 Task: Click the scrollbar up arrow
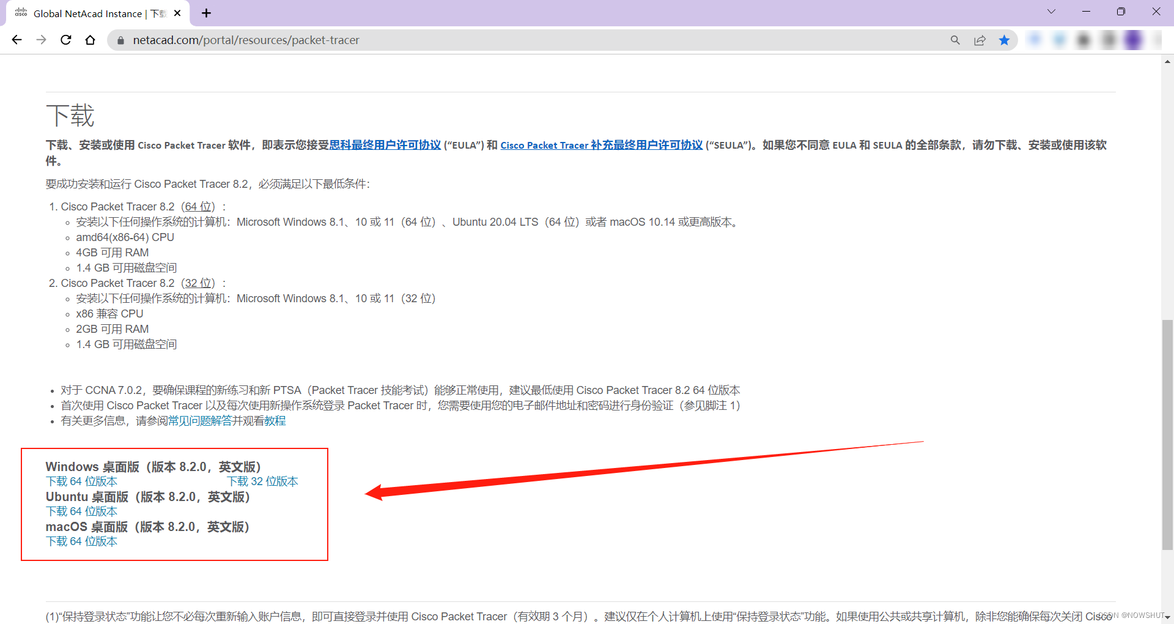(x=1167, y=61)
